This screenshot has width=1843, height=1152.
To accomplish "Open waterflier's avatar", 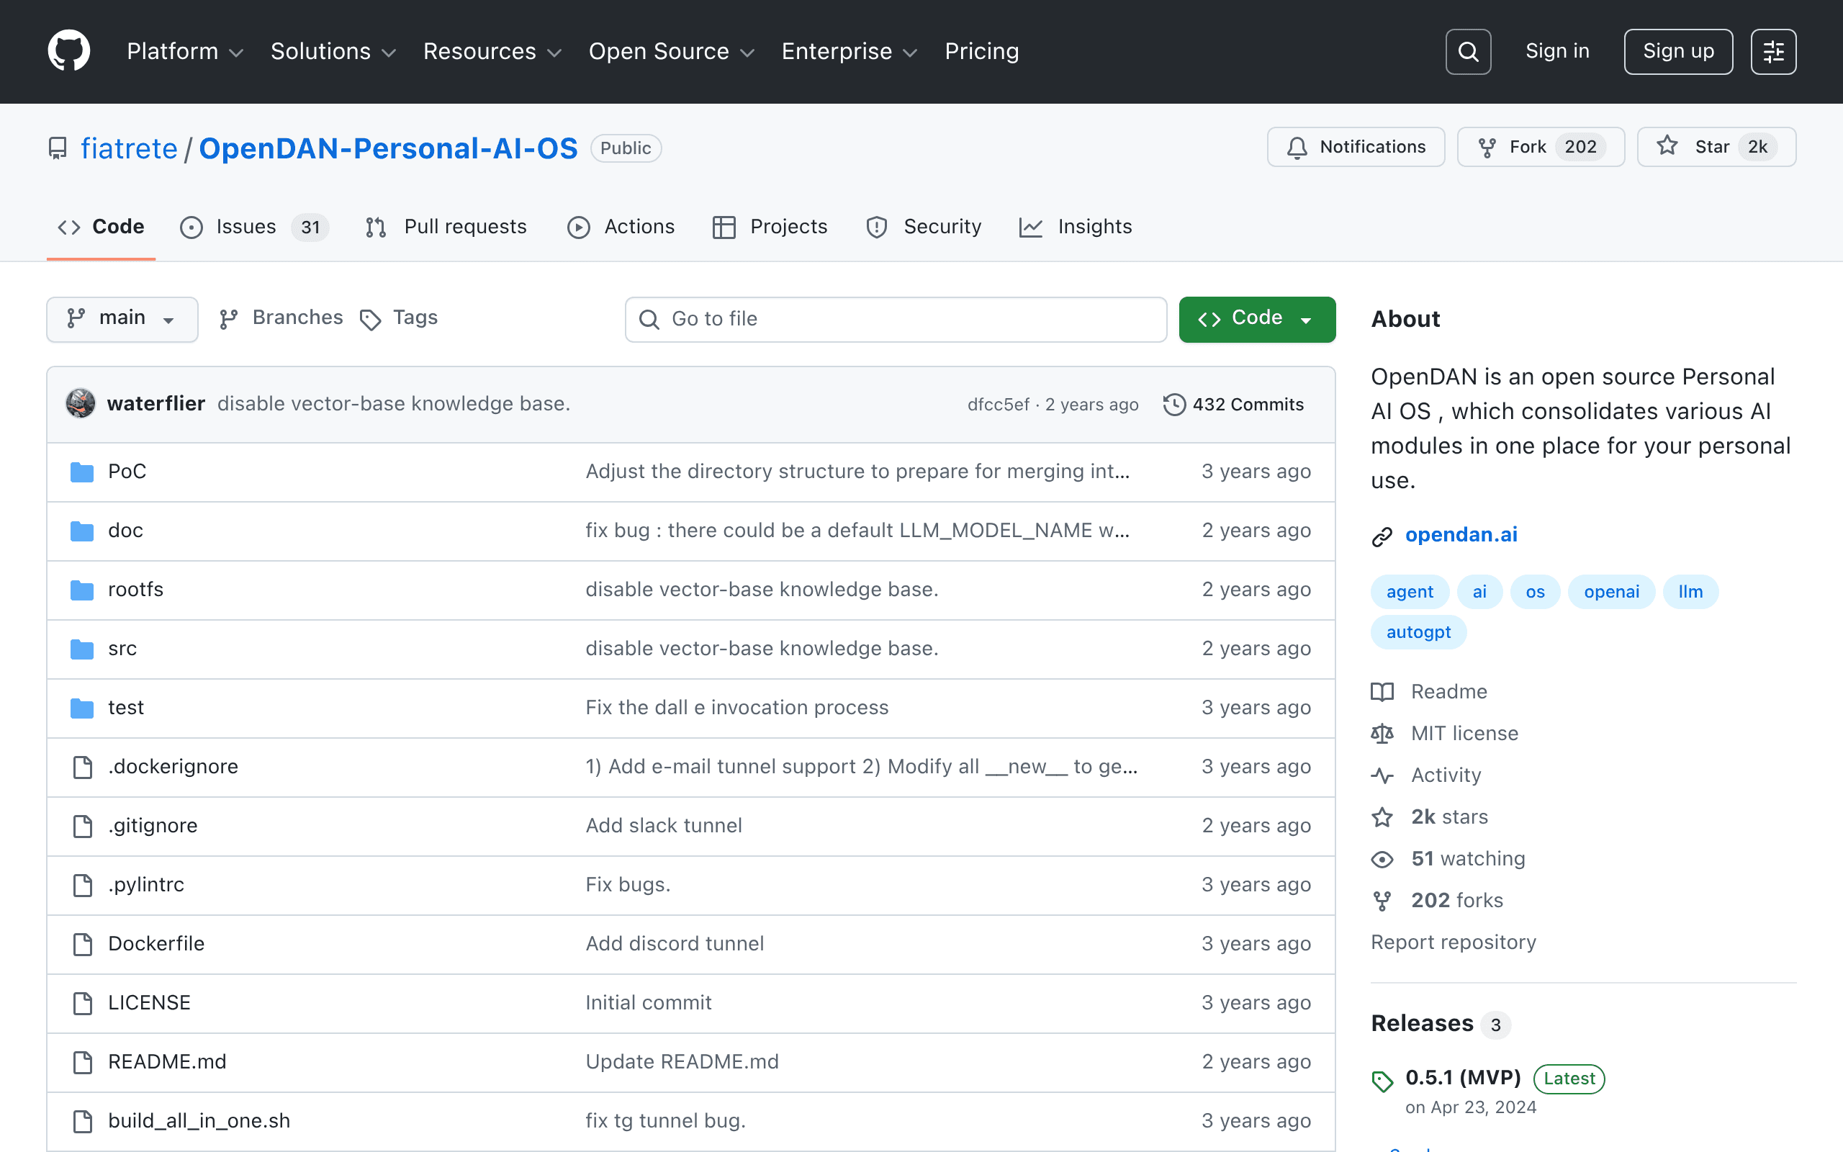I will pos(81,403).
